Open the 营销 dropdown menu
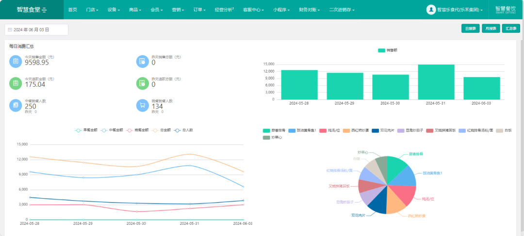The image size is (524, 236). pos(178,10)
